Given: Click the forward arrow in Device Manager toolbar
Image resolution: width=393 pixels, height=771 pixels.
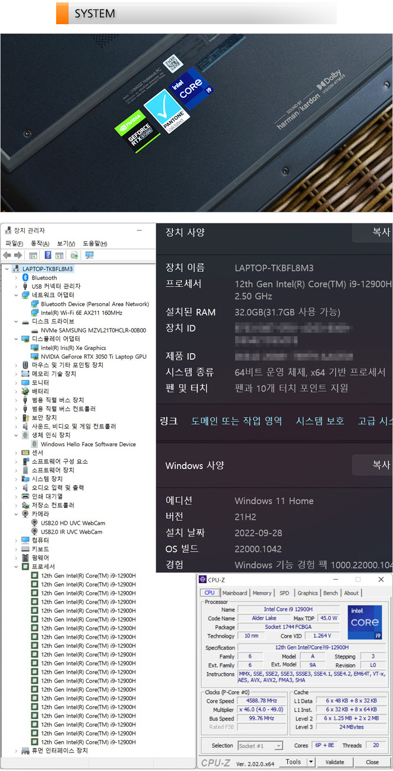Looking at the screenshot, I should pos(17,255).
